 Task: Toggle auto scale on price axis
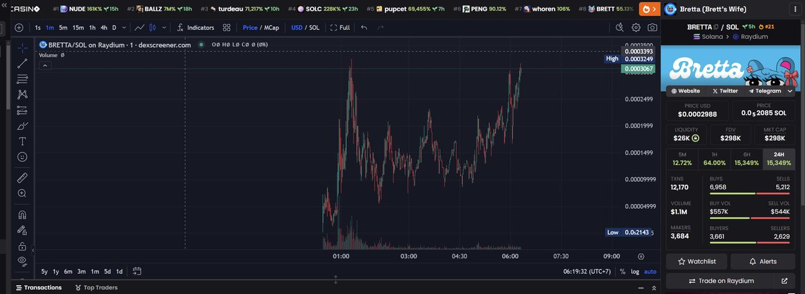click(x=651, y=271)
